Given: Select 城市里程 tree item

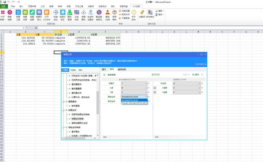Looking at the screenshot, I should coord(76,106).
